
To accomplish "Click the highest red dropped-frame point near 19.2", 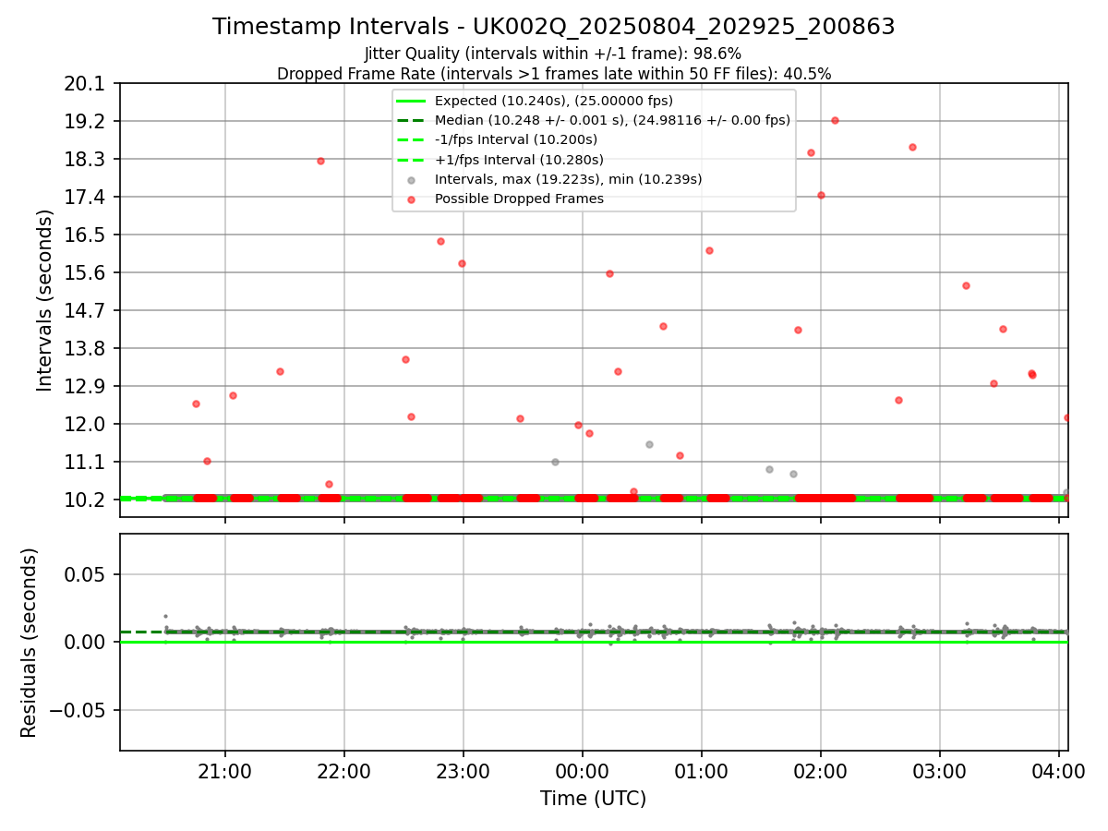I will 835,120.
